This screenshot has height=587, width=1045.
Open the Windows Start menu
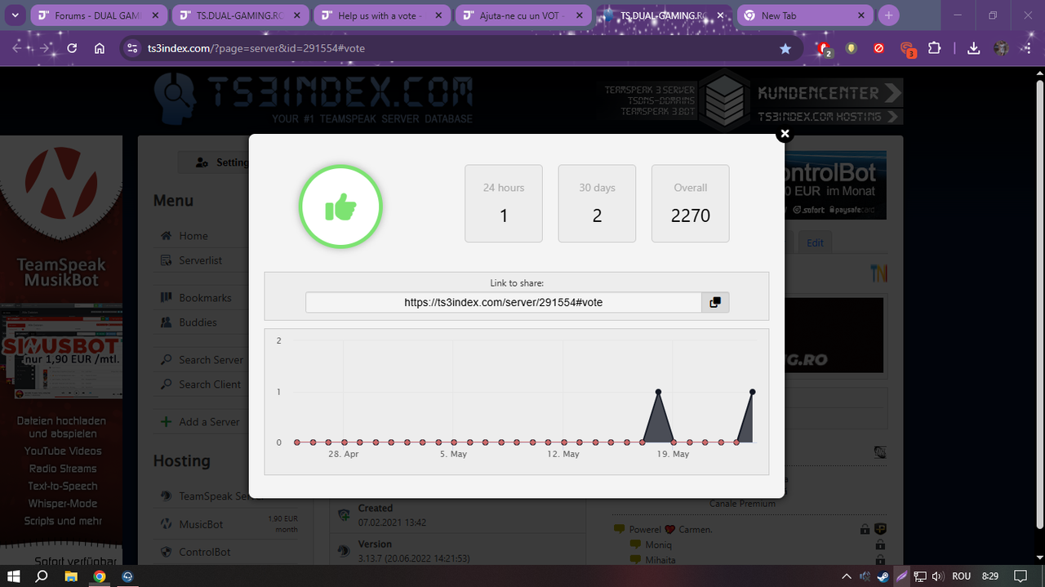coord(14,576)
